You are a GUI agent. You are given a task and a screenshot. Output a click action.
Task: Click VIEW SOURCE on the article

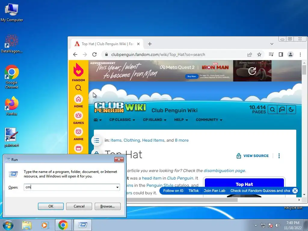[x=252, y=156]
